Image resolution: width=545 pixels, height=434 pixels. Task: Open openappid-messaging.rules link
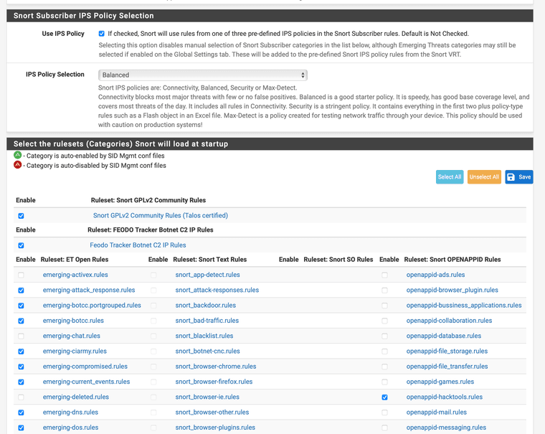click(446, 428)
